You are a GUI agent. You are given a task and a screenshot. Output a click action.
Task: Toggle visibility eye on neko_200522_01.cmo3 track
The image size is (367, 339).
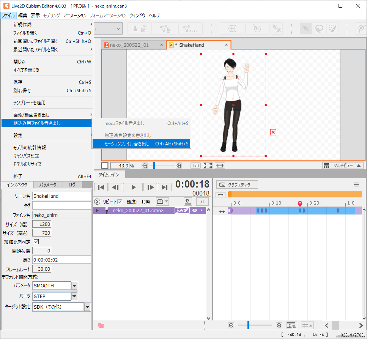(x=195, y=210)
